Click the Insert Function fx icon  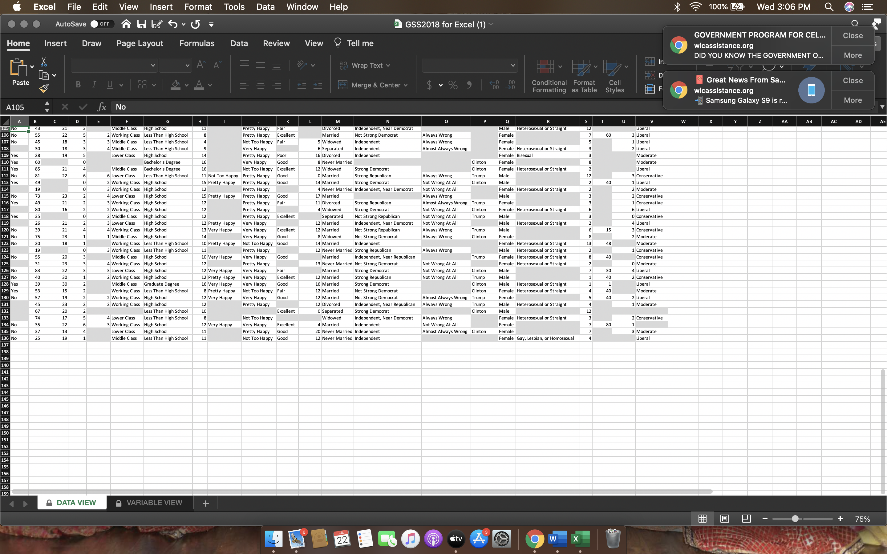point(102,107)
